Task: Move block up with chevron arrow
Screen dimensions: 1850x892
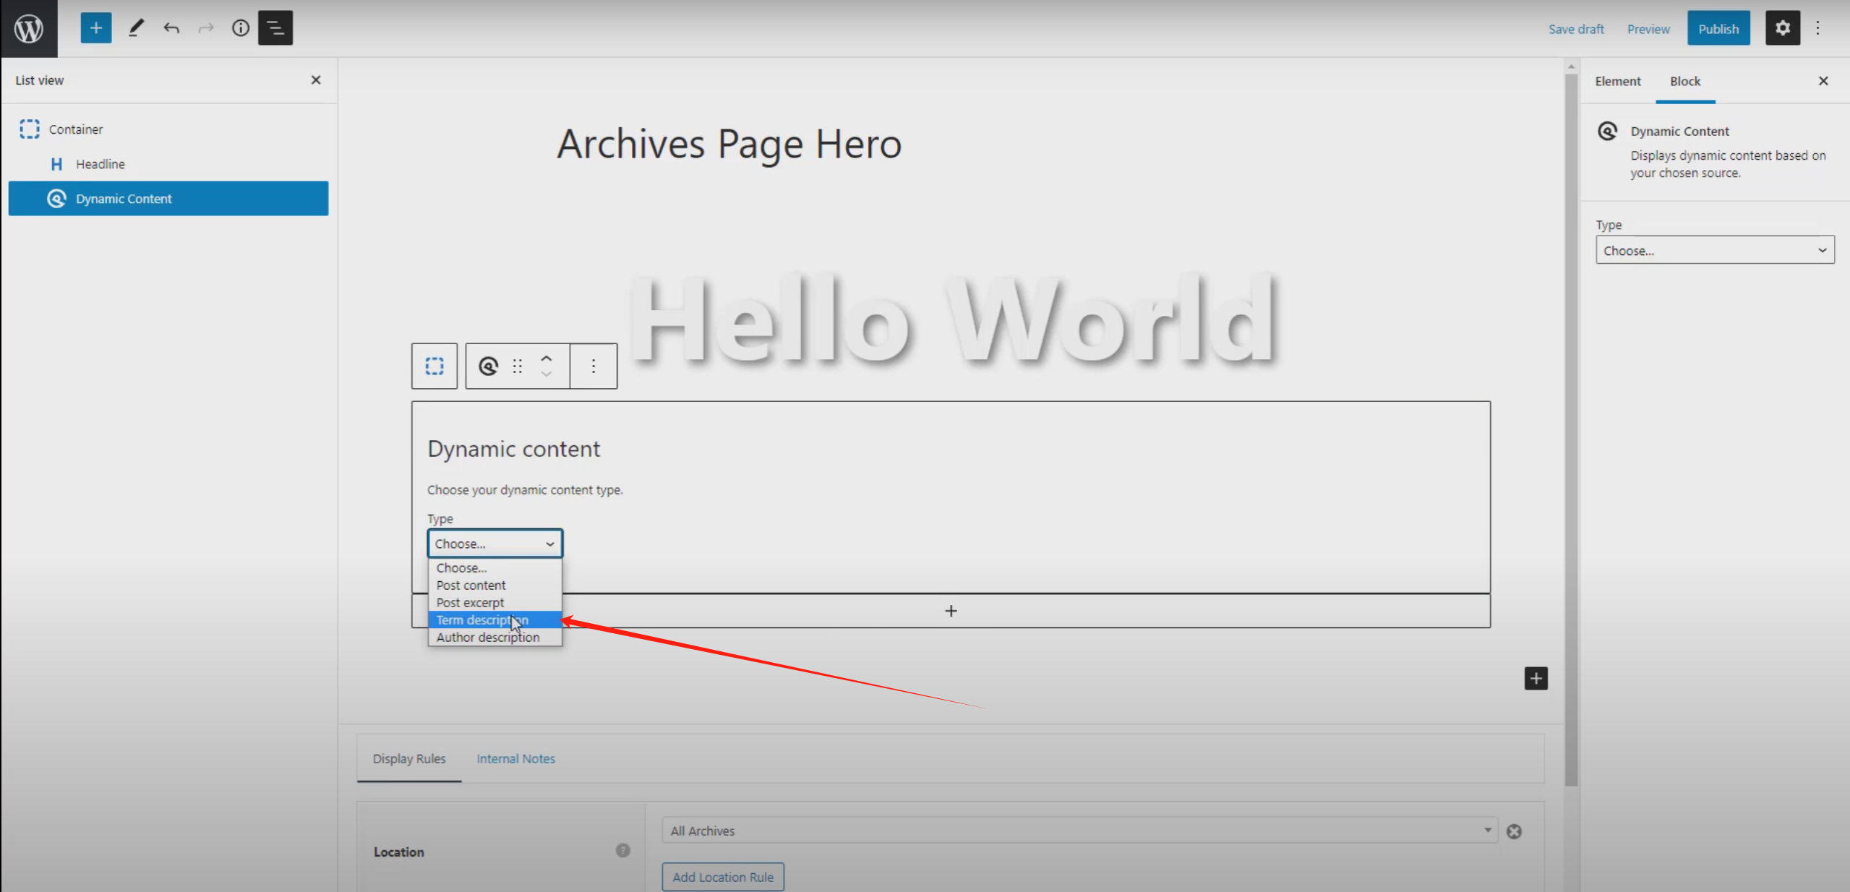Action: [x=547, y=359]
